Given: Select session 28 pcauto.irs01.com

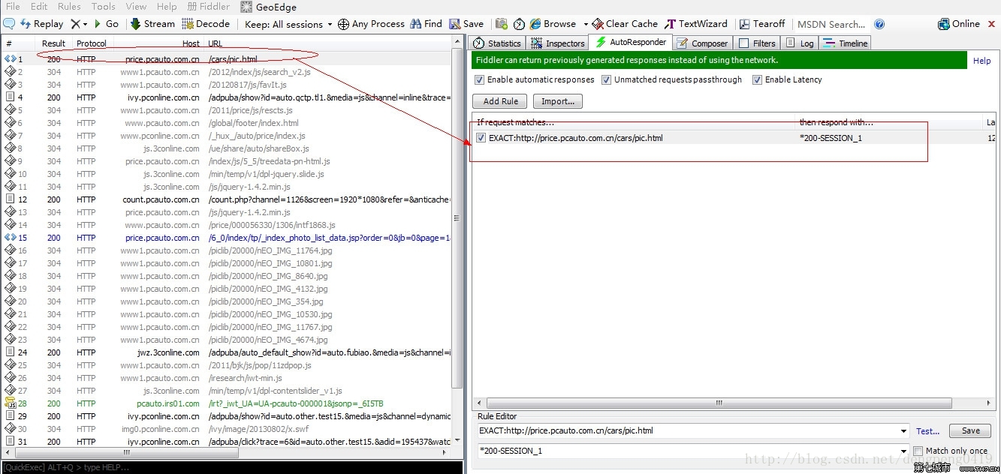Looking at the screenshot, I should point(228,403).
